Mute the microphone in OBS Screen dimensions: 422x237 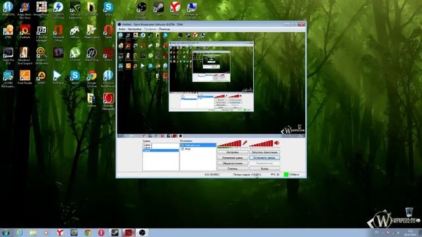pos(245,144)
